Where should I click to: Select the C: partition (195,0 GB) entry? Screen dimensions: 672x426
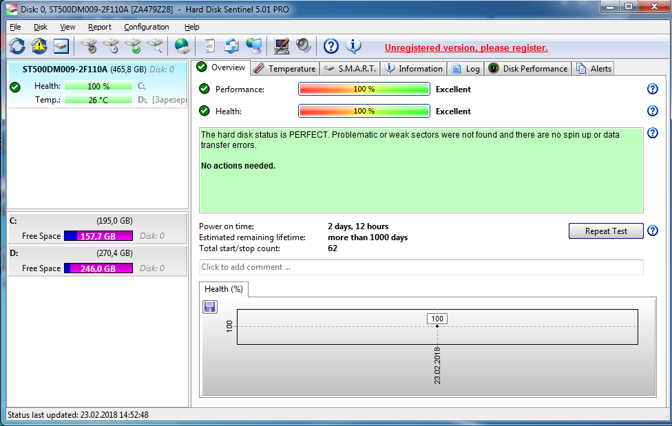[x=98, y=228]
